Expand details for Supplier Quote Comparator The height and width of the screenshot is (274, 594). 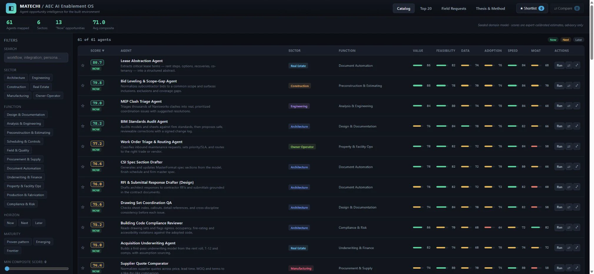(x=577, y=268)
